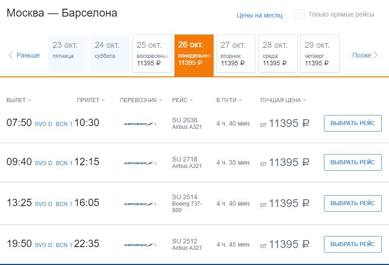Viewport: 389px width, 265px height.
Task: Choose the 07:50 flight with ВЫБРАТЬ РЕЙС
Action: [x=353, y=123]
